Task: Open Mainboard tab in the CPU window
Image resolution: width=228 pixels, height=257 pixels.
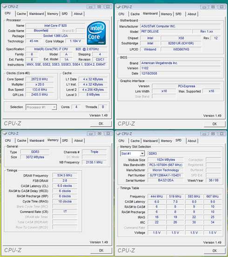Action: point(36,14)
